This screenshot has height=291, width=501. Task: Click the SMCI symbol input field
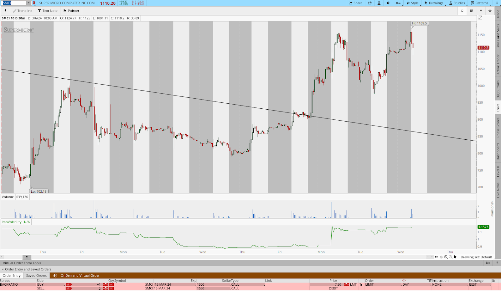coord(14,3)
